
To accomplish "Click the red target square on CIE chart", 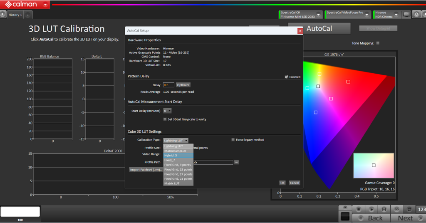I will [348, 82].
